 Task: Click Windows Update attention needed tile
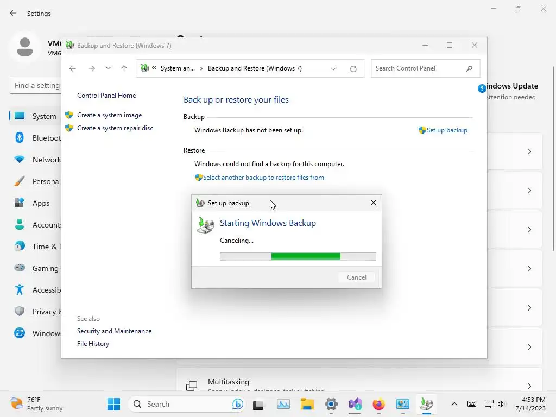pyautogui.click(x=513, y=91)
